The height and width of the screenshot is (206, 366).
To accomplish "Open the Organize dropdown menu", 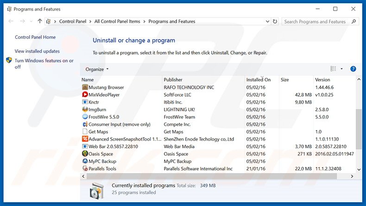I will (x=97, y=69).
